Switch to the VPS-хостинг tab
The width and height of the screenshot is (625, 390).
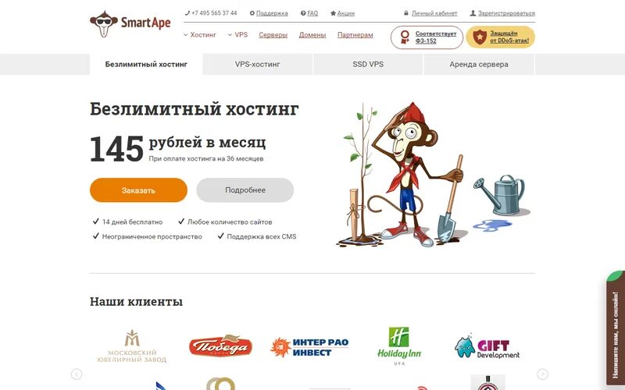tap(258, 64)
